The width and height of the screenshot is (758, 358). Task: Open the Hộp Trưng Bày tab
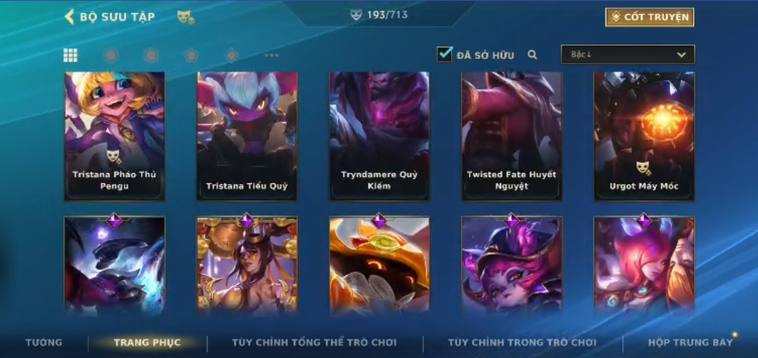690,343
